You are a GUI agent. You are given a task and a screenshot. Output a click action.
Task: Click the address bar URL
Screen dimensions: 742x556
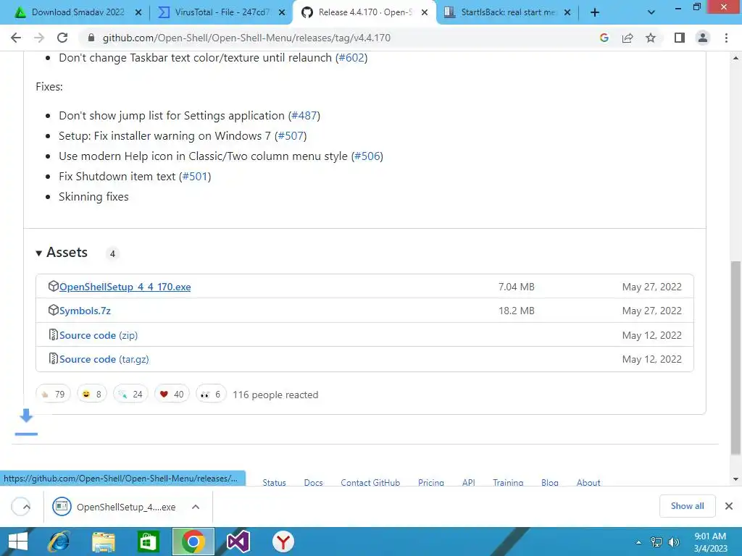[x=246, y=38]
